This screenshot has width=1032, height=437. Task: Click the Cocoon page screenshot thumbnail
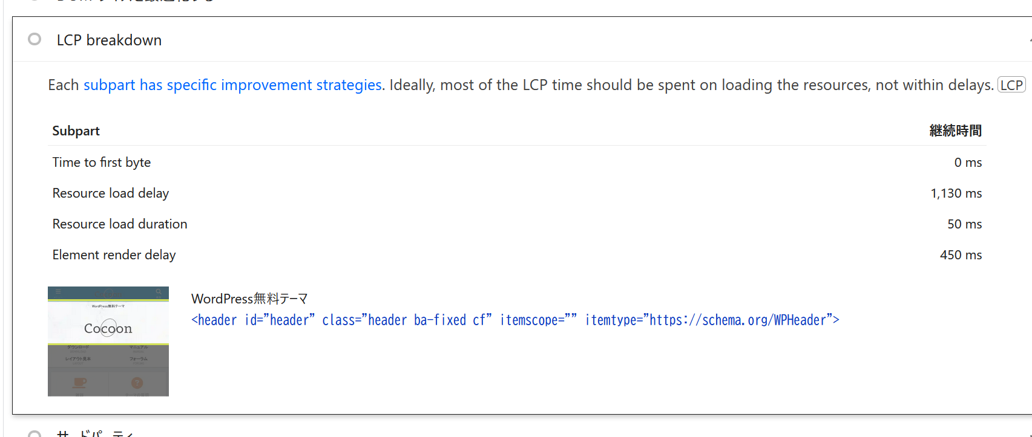point(108,341)
